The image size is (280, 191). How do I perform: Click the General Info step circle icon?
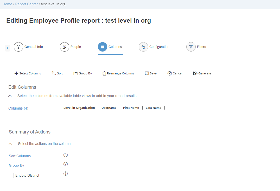click(18, 47)
